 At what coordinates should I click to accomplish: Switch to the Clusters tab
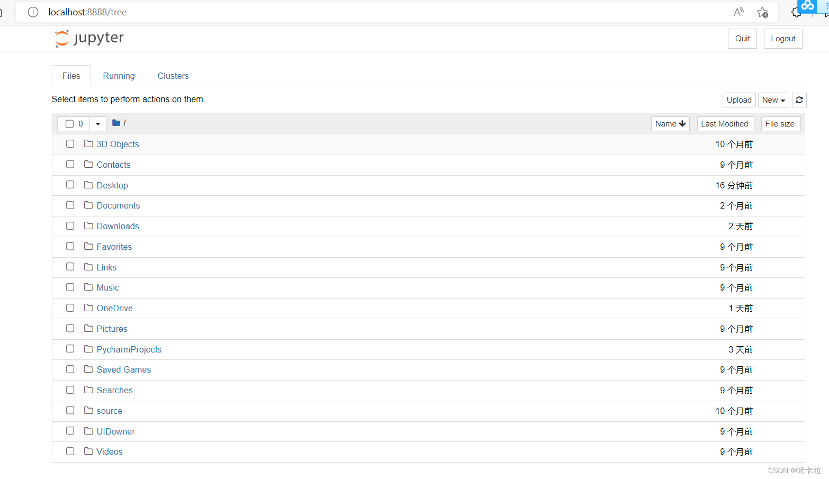(x=173, y=76)
